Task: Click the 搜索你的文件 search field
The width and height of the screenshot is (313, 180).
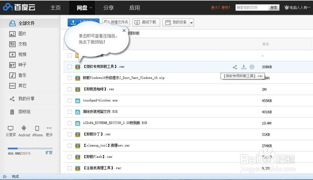Action: click(252, 8)
